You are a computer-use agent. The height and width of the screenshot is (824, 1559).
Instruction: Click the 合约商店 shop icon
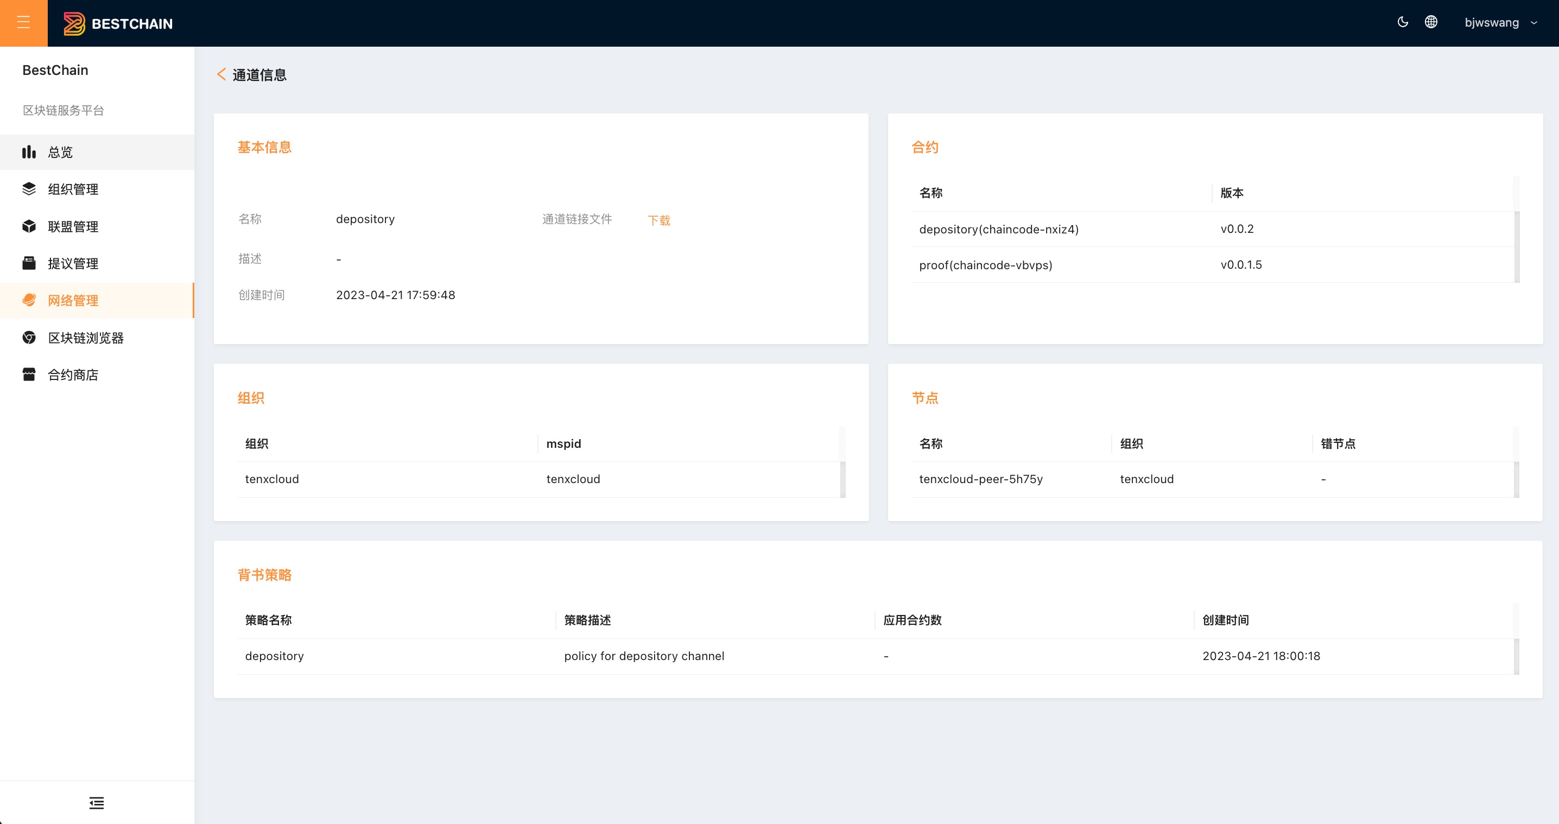click(x=29, y=375)
